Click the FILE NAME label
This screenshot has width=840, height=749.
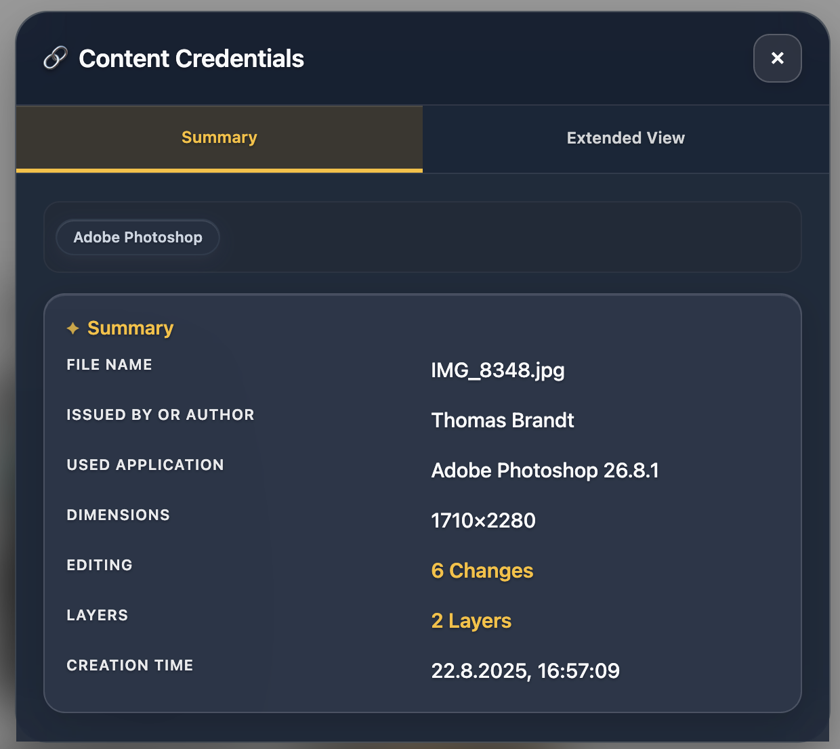109,364
